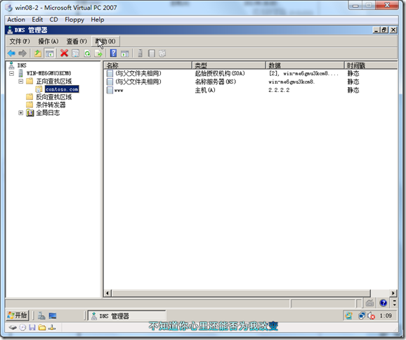Click the green Refresh icon
The height and width of the screenshot is (340, 406).
(x=87, y=53)
